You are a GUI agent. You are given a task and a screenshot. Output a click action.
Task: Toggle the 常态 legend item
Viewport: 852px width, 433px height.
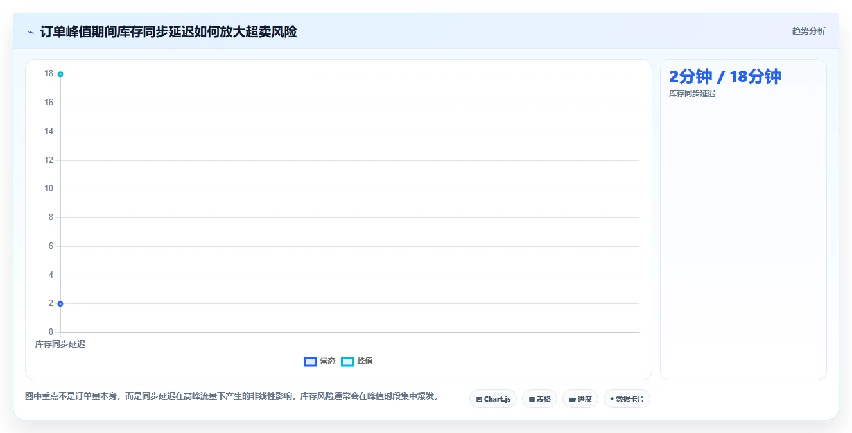[320, 361]
